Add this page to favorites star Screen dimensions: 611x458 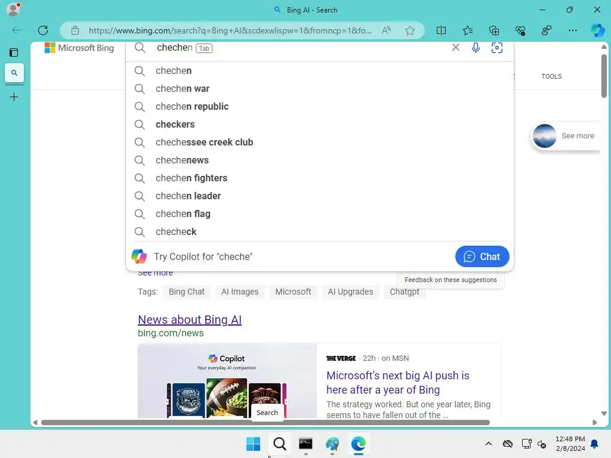(x=409, y=30)
